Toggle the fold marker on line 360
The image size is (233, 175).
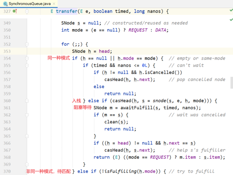pyautogui.click(x=27, y=101)
